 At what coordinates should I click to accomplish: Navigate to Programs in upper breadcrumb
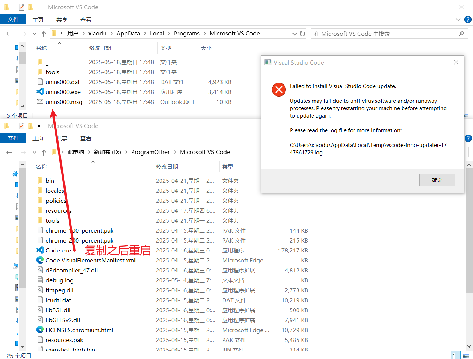(187, 34)
